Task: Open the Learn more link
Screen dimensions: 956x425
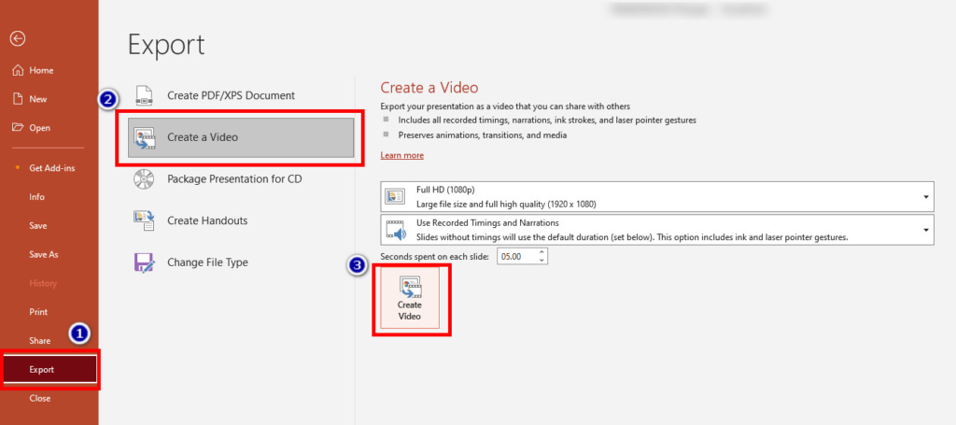Action: tap(401, 155)
